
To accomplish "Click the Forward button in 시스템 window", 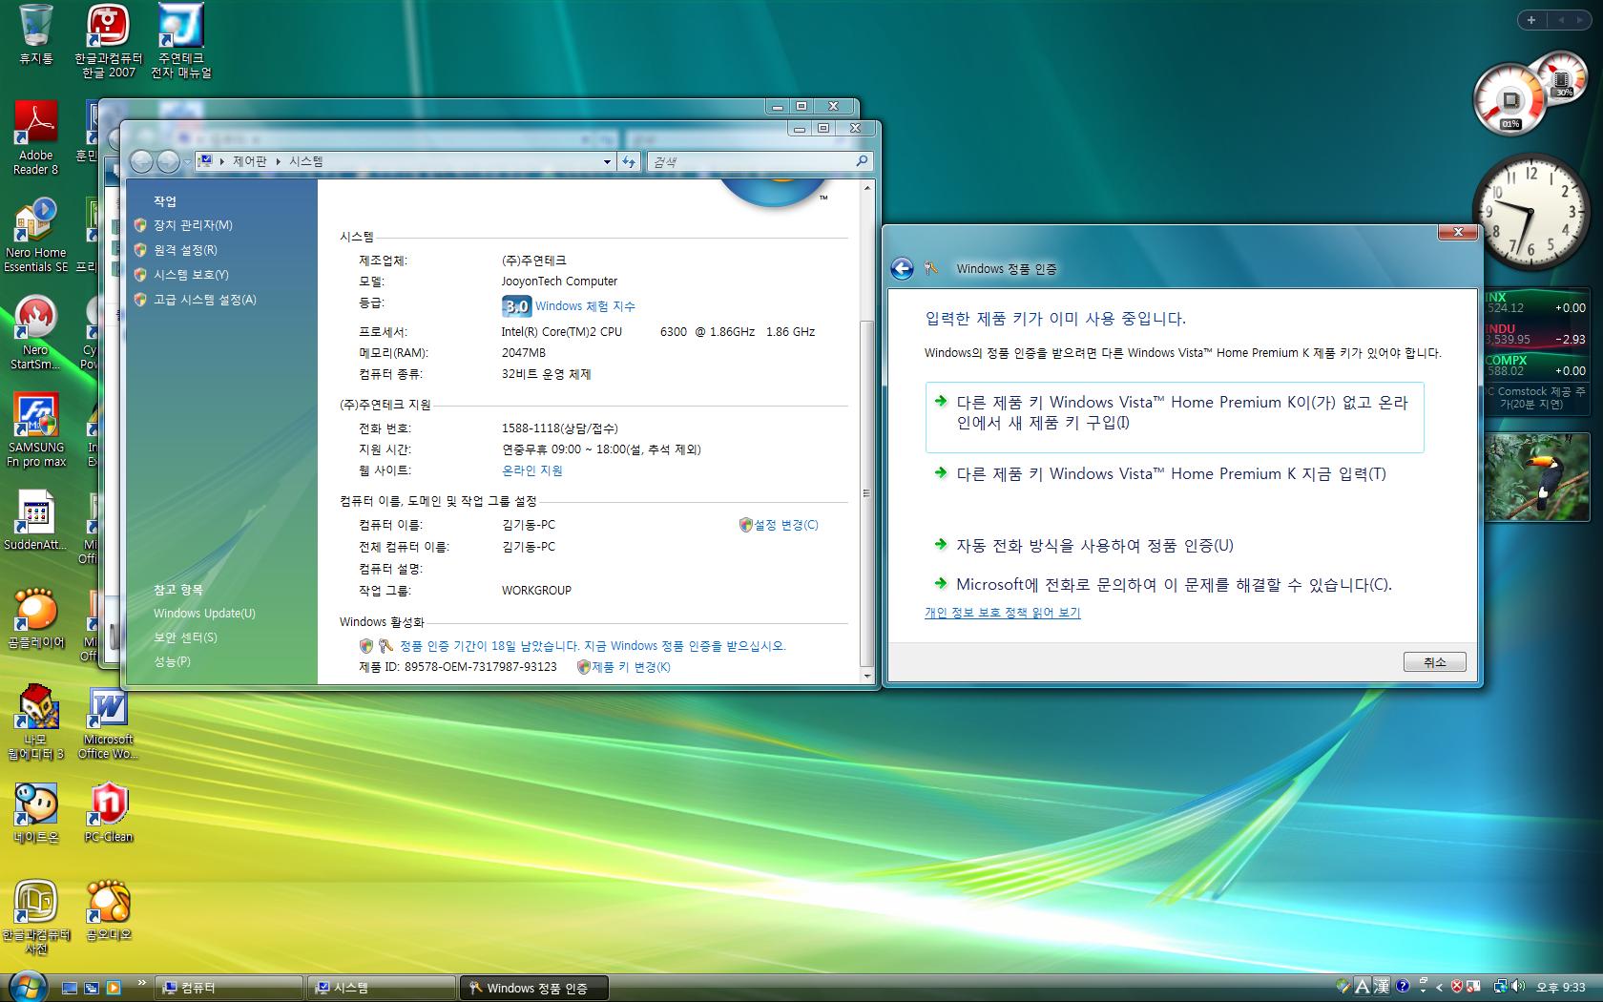I will click(168, 162).
